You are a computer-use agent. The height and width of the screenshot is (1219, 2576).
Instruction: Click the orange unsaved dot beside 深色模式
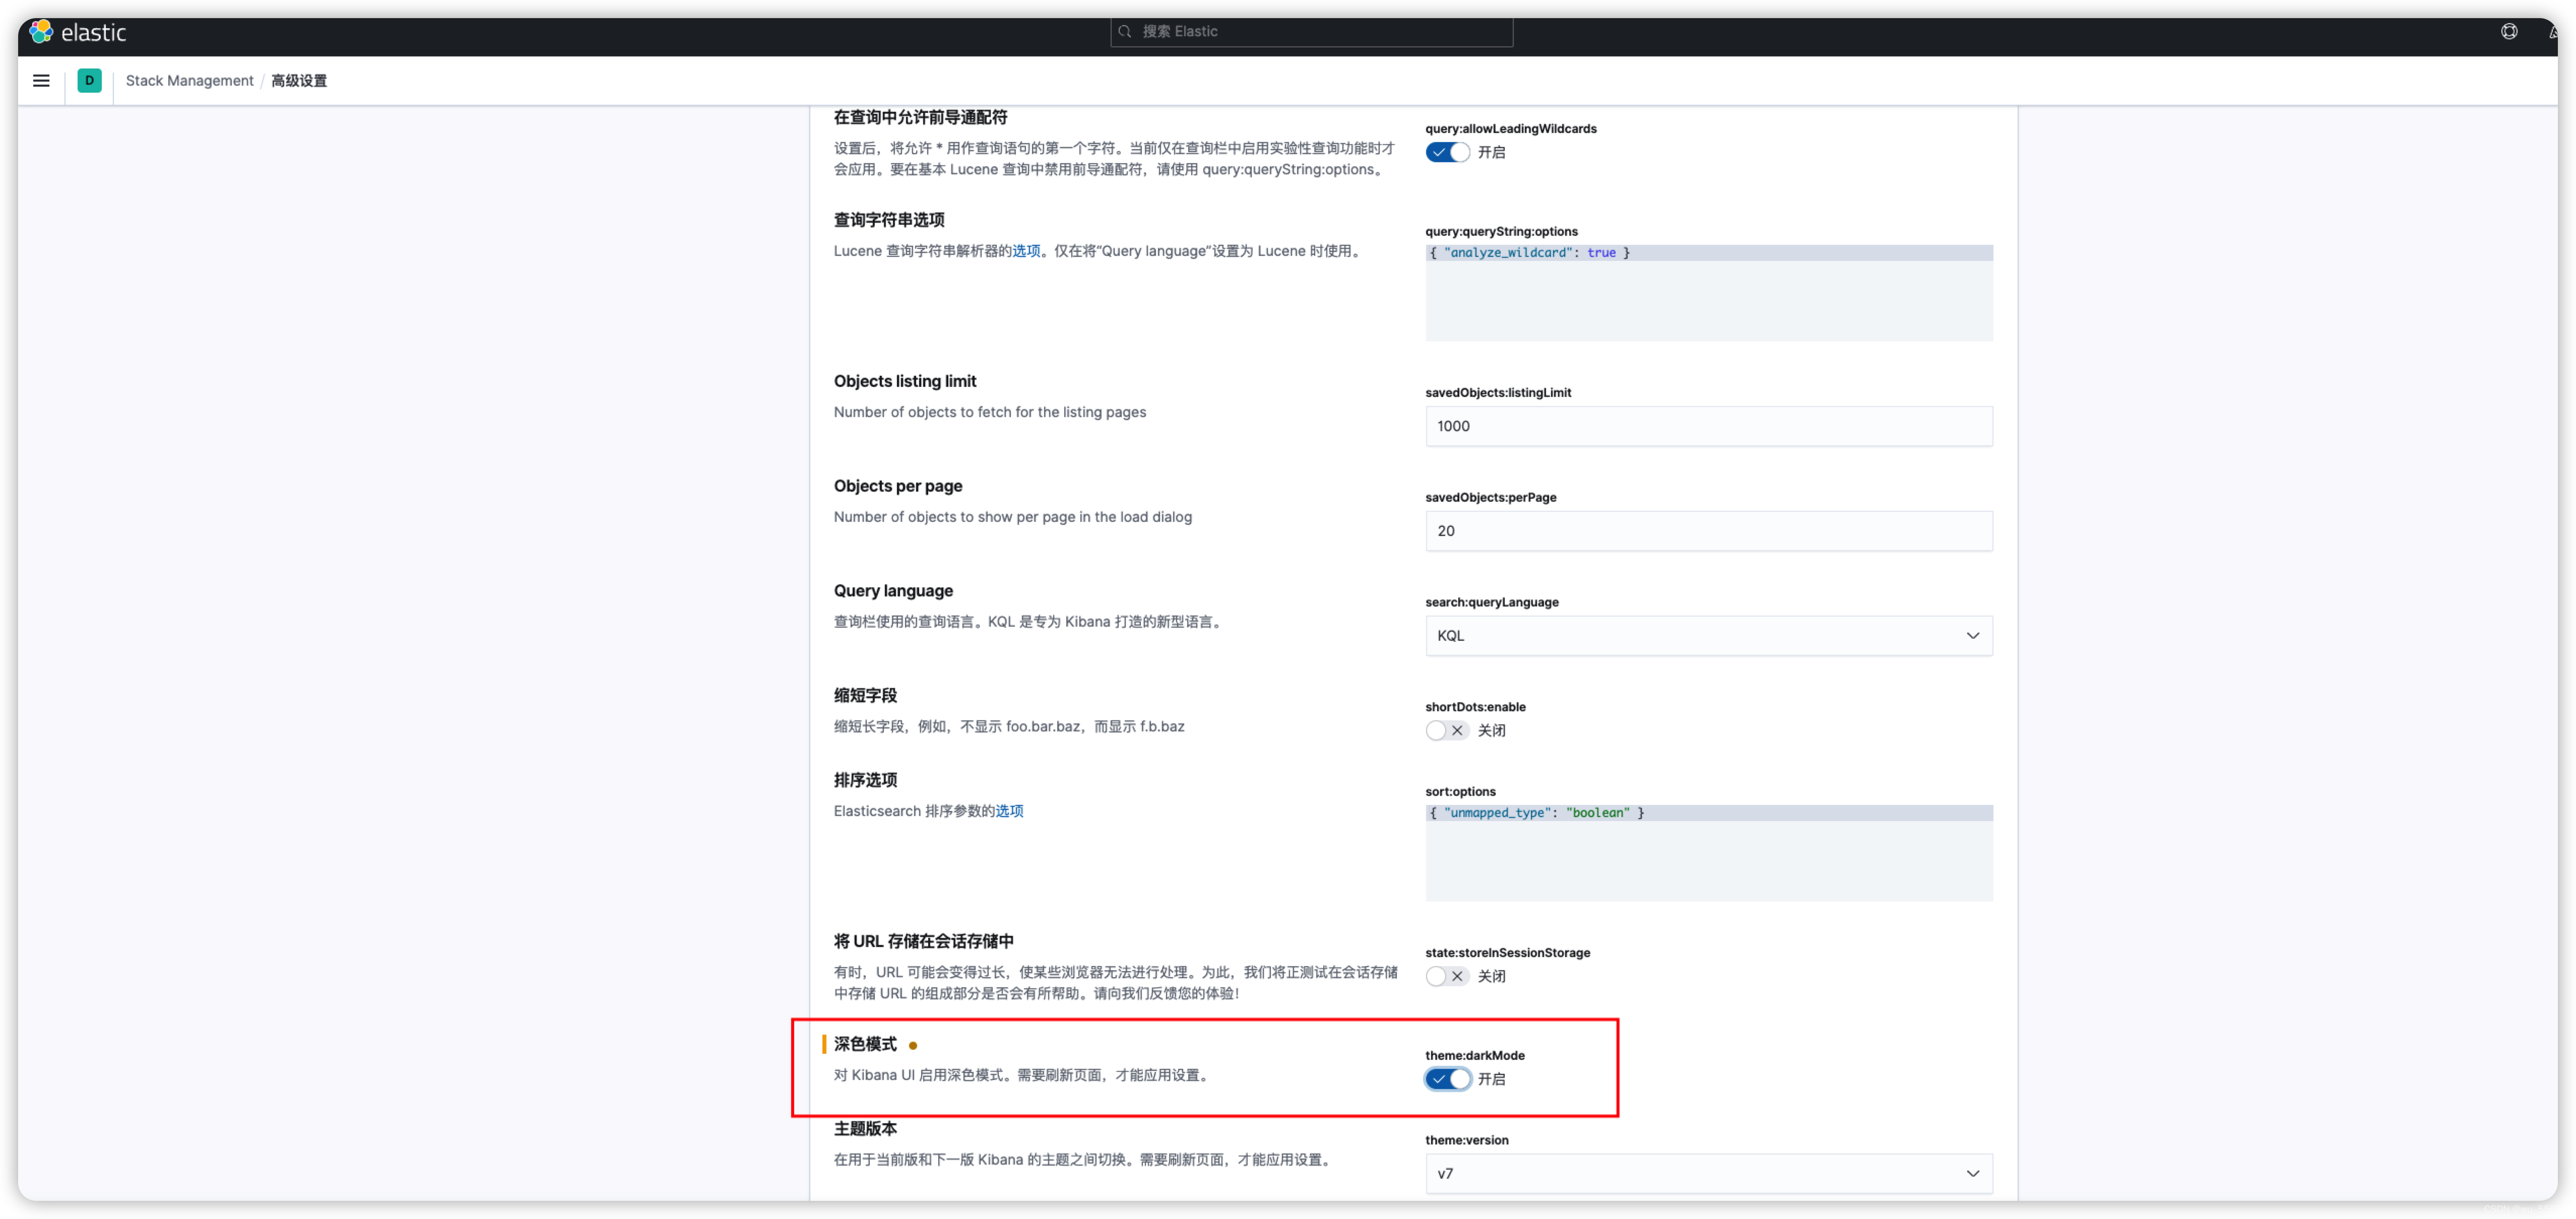[x=912, y=1045]
